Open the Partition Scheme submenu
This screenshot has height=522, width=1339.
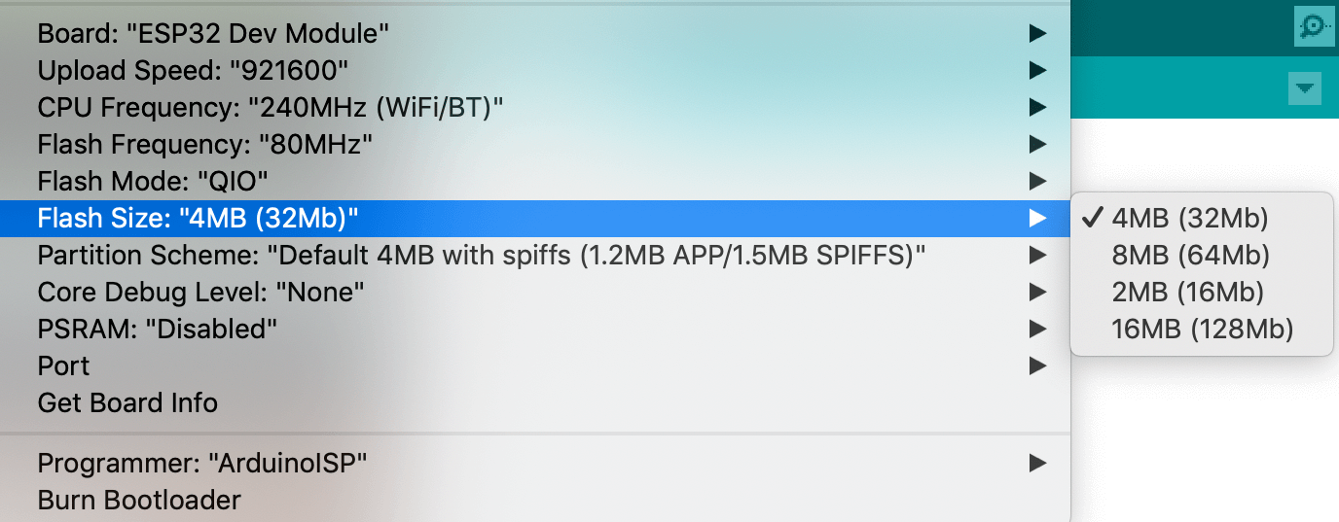(481, 255)
